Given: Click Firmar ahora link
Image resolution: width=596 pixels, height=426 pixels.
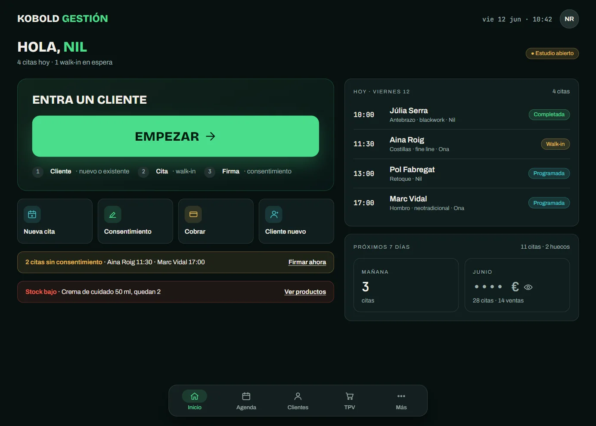Looking at the screenshot, I should [x=307, y=262].
